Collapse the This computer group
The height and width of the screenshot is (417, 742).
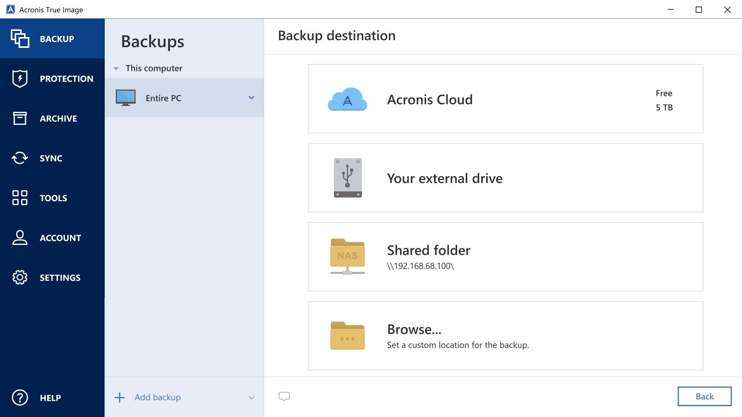[116, 68]
